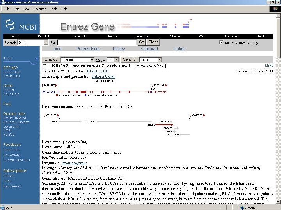Click the red arrow at transcript map right end
The image size is (281, 210).
click(x=166, y=86)
